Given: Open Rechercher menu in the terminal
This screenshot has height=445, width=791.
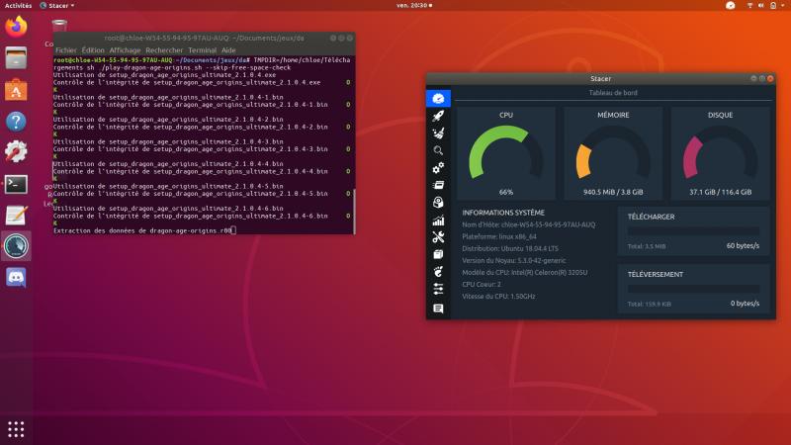Looking at the screenshot, I should click(164, 50).
